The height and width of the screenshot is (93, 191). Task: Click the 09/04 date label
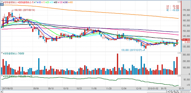[36, 88]
